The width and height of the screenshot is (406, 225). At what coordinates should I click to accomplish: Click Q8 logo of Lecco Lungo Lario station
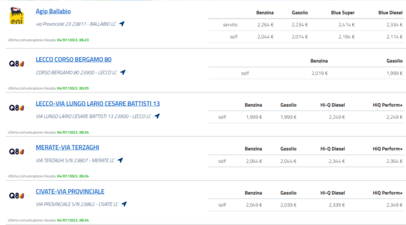point(17,107)
